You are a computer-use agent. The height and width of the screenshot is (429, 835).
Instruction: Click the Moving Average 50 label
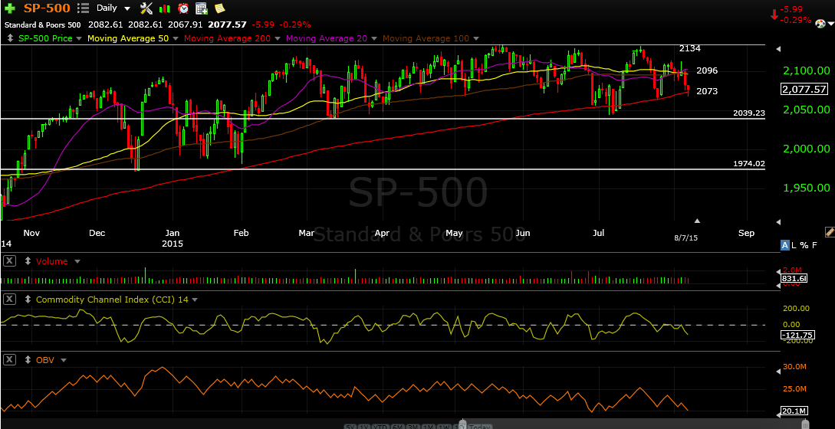pos(128,38)
